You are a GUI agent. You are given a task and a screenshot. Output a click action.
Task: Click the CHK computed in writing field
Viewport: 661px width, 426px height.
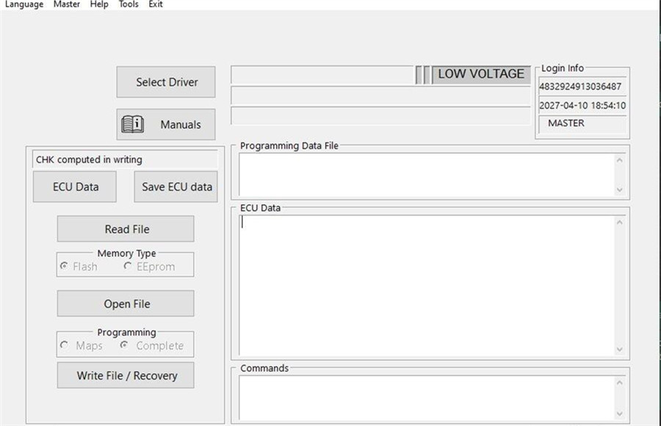click(125, 159)
